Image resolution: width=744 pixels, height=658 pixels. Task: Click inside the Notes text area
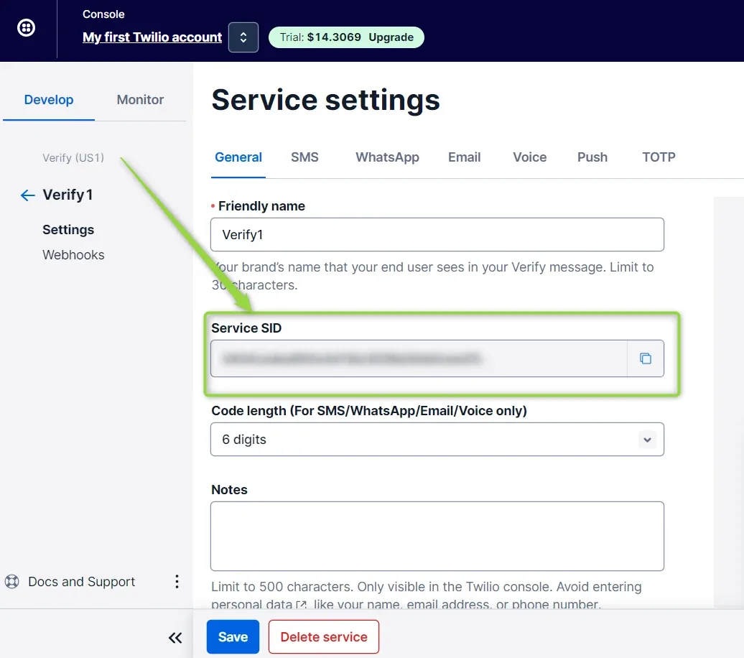tap(437, 536)
